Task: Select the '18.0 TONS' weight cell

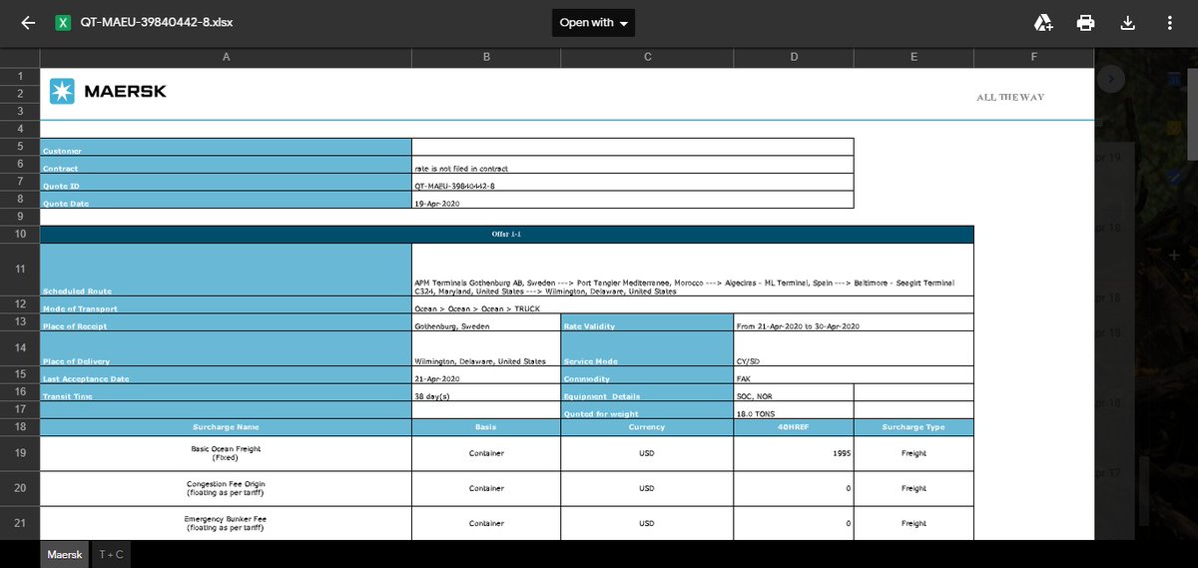Action: [794, 410]
